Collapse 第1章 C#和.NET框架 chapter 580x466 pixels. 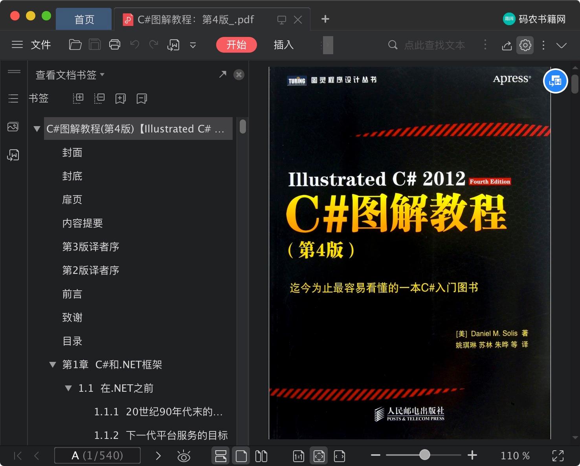53,365
